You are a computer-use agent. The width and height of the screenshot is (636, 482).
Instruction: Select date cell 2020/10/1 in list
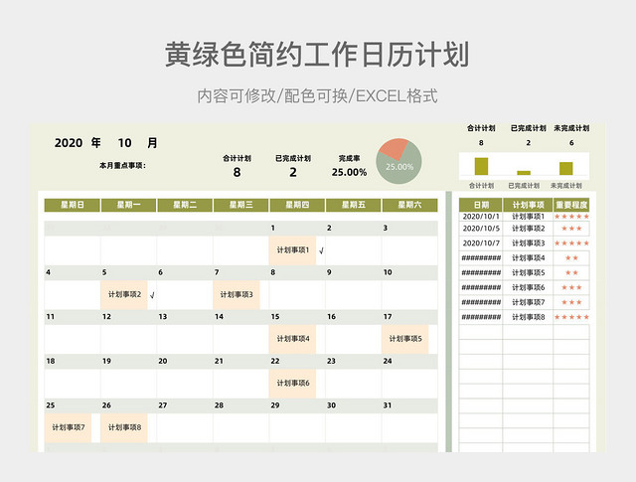481,217
